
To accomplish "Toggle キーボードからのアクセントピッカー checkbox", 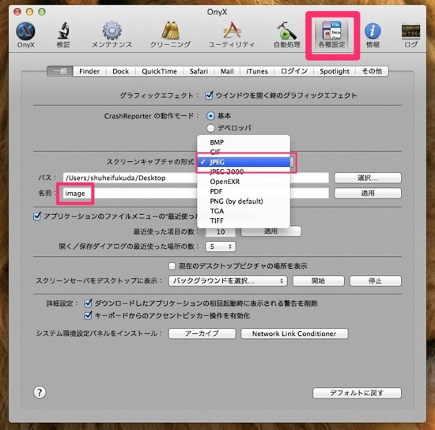I will point(88,315).
